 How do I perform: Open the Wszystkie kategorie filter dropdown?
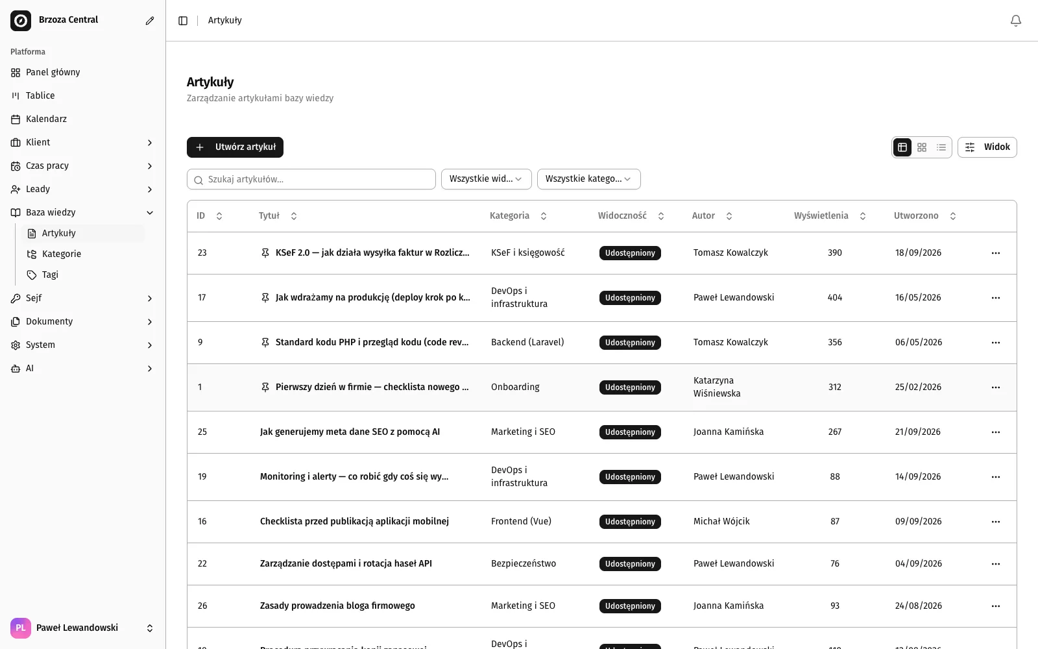point(589,179)
